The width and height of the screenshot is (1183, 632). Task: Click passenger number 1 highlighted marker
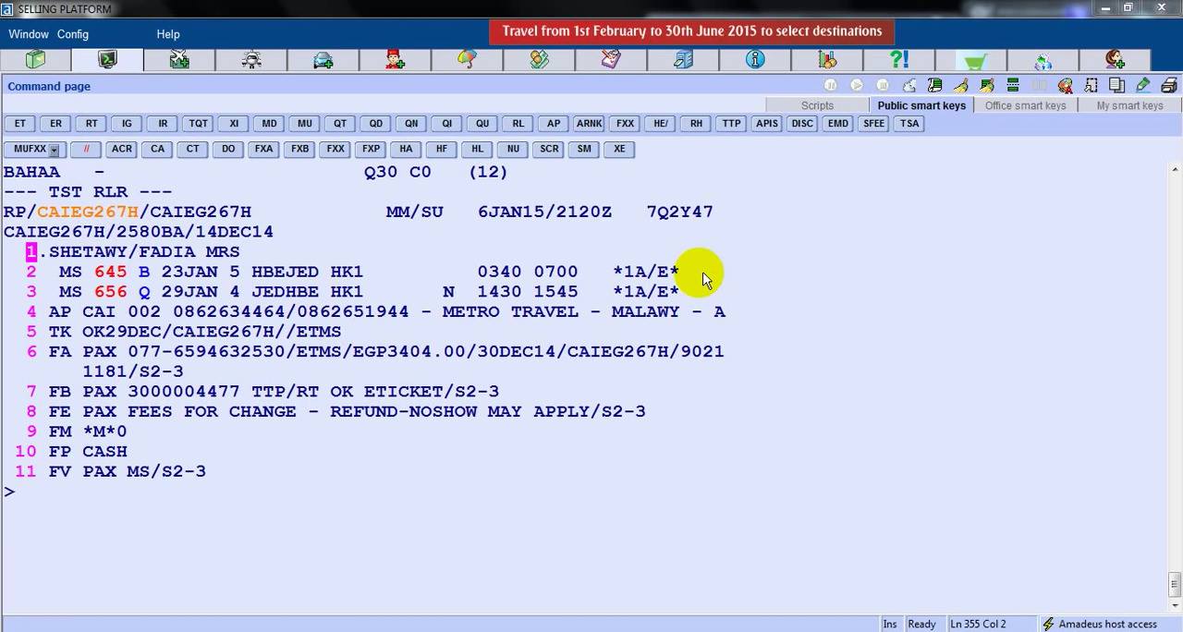[x=31, y=251]
